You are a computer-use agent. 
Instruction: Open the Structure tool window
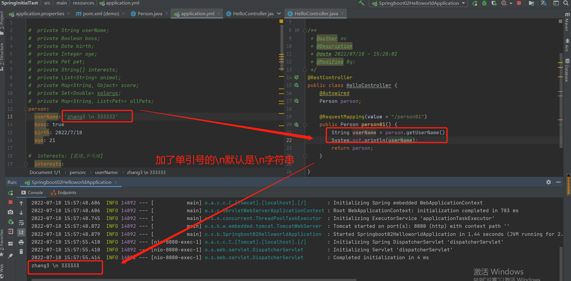pos(2,56)
